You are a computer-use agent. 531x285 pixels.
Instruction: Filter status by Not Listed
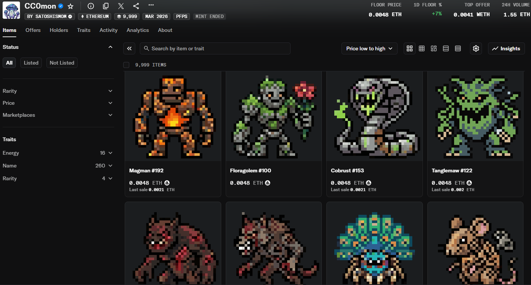tap(62, 63)
